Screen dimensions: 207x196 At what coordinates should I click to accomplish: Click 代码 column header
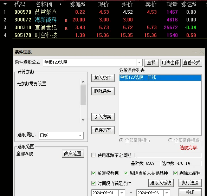tap(20, 5)
